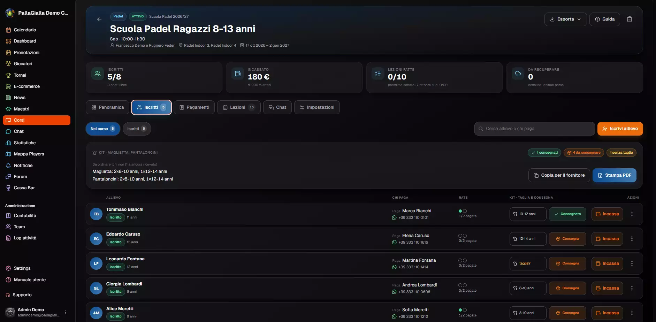Filter by 1 senza taglia kit status
This screenshot has width=656, height=322.
pyautogui.click(x=621, y=153)
